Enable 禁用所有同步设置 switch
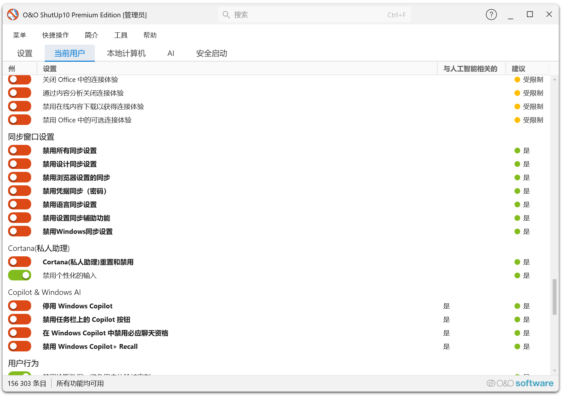Viewport: 562px width, 398px height. point(20,150)
